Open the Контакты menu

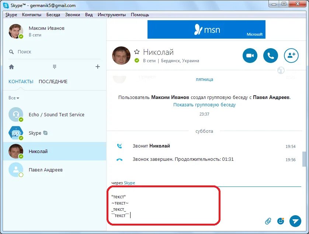click(32, 15)
